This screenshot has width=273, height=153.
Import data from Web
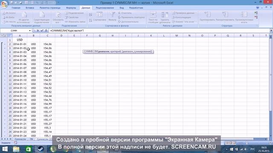(9, 17)
